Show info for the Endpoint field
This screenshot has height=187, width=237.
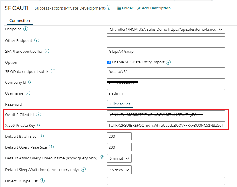coord(26,29)
